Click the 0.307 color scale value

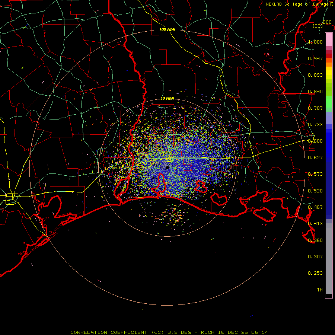pyautogui.click(x=315, y=257)
